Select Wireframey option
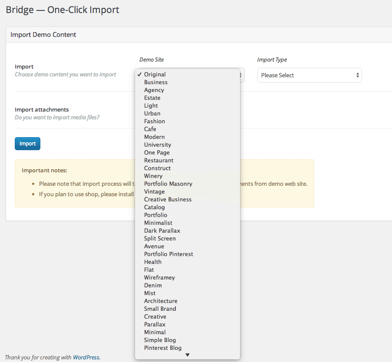The width and height of the screenshot is (392, 362). pos(187,277)
